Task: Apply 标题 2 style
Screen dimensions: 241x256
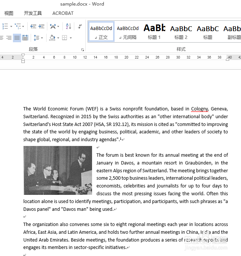Action: click(x=181, y=31)
